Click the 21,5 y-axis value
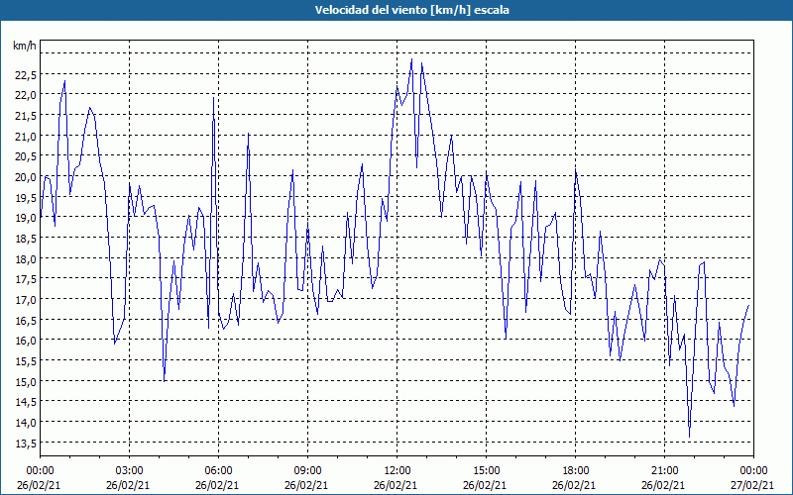The width and height of the screenshot is (793, 495). (26, 116)
